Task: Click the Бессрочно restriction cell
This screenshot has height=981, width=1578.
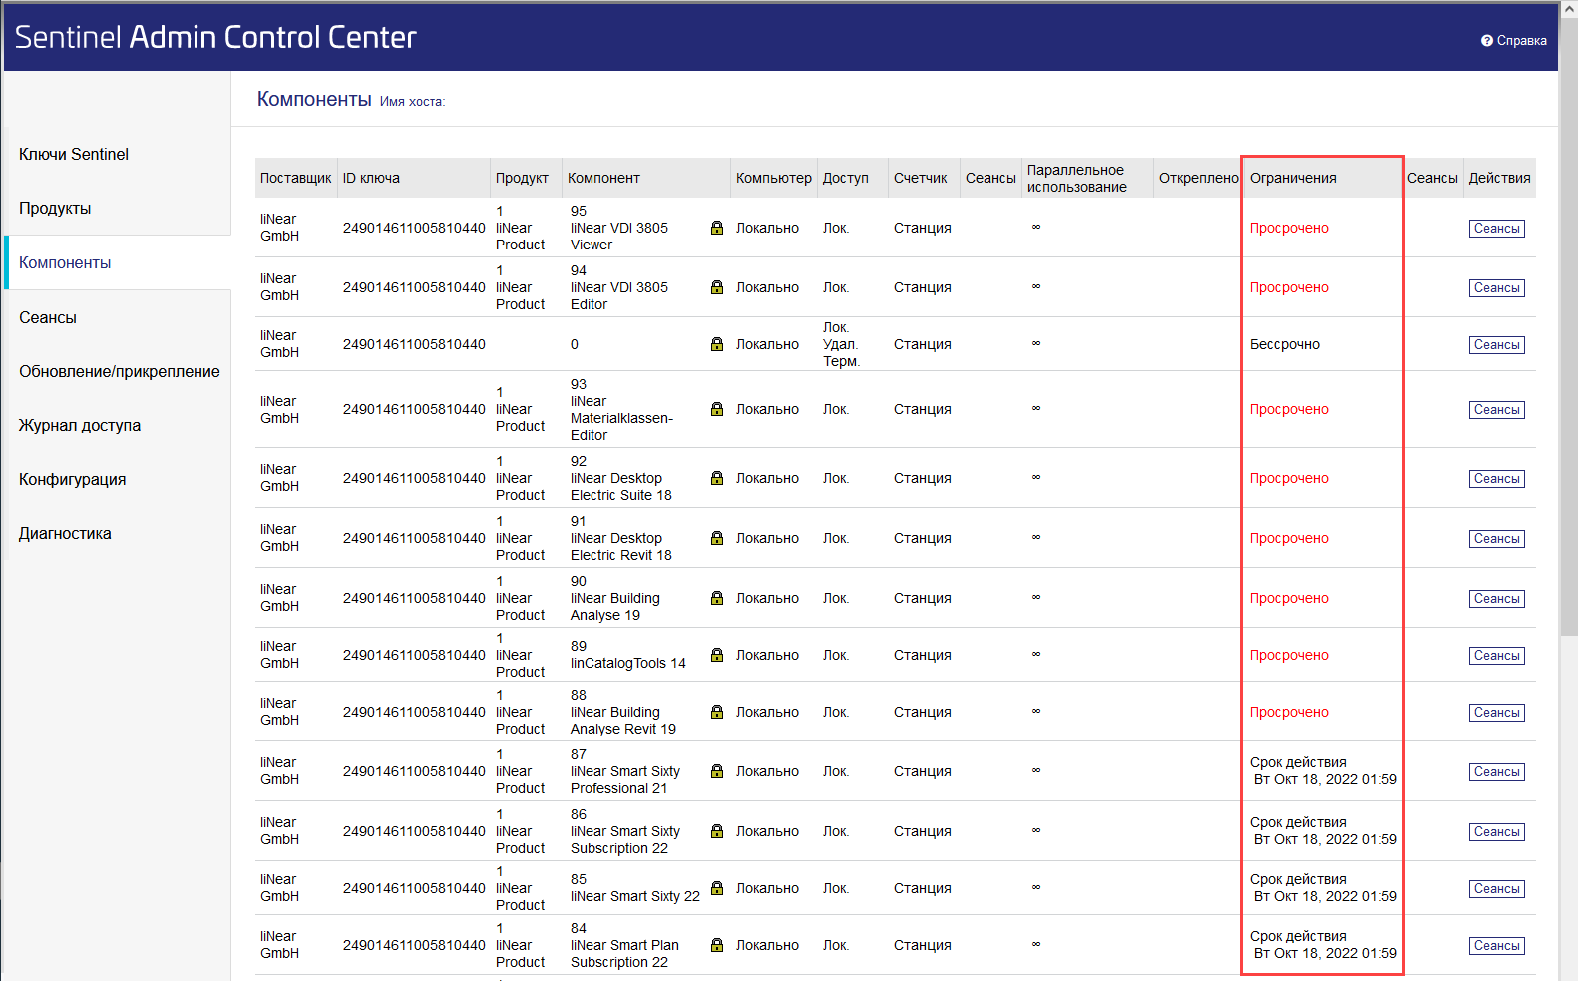Action: 1285,344
